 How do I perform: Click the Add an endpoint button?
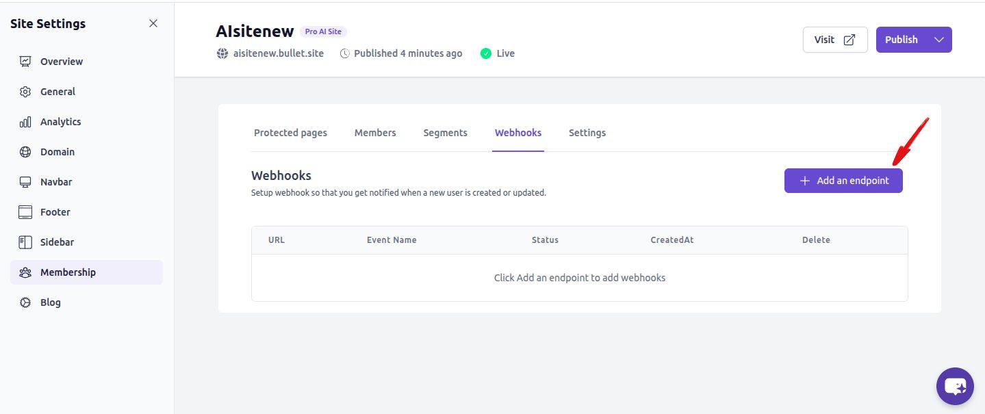point(843,181)
